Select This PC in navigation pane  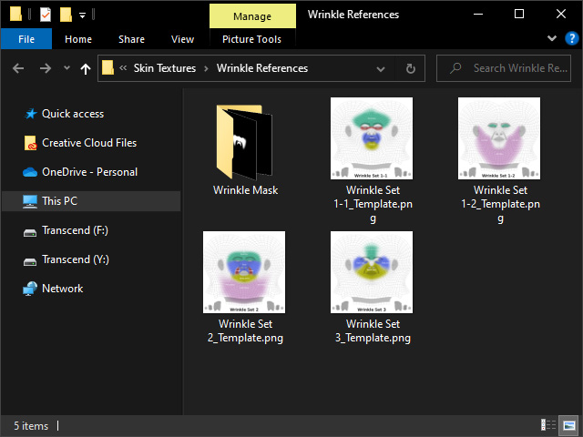tap(60, 201)
